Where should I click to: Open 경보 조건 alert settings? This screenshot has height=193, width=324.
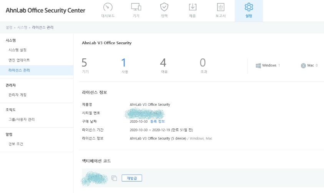16,144
